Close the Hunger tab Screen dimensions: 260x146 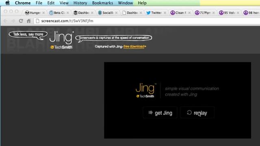(43, 13)
